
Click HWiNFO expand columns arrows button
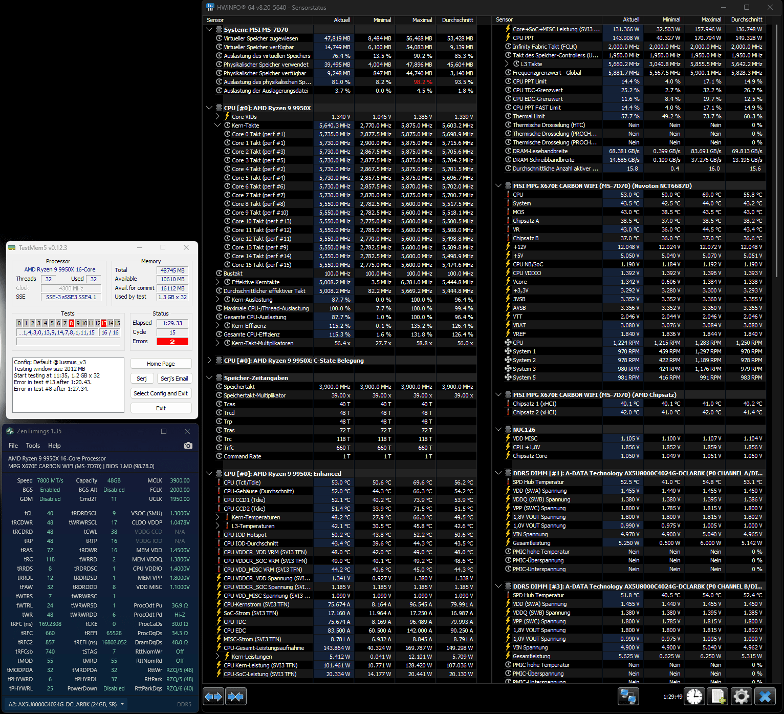click(213, 697)
